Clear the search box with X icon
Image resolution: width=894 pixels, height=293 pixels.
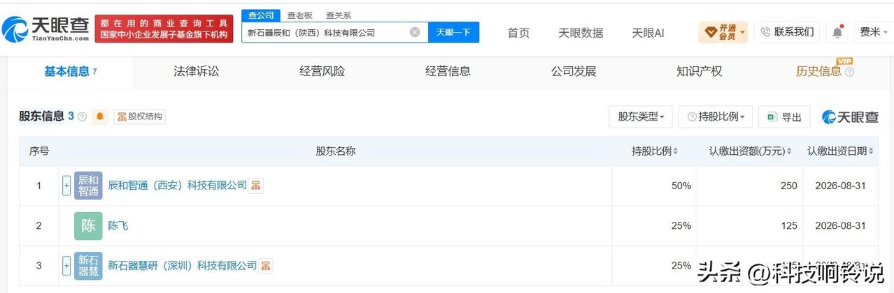point(415,32)
